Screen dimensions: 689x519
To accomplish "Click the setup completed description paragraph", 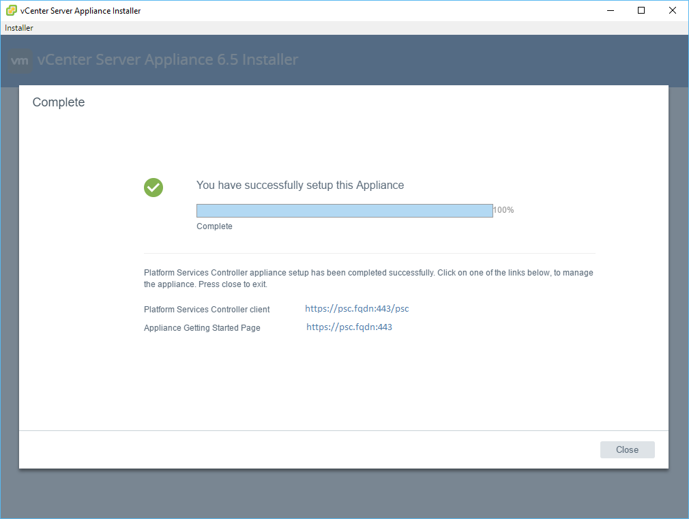I will pos(368,278).
